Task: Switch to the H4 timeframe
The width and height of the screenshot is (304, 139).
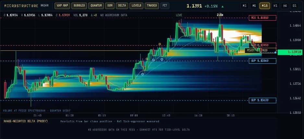Action: pos(285,6)
